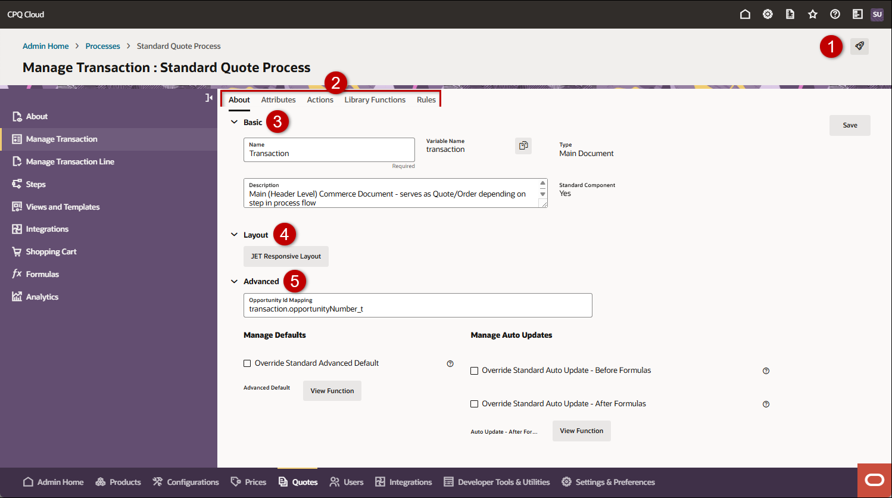Edit the Opportunity Id Mapping field
The image size is (892, 498).
417,309
